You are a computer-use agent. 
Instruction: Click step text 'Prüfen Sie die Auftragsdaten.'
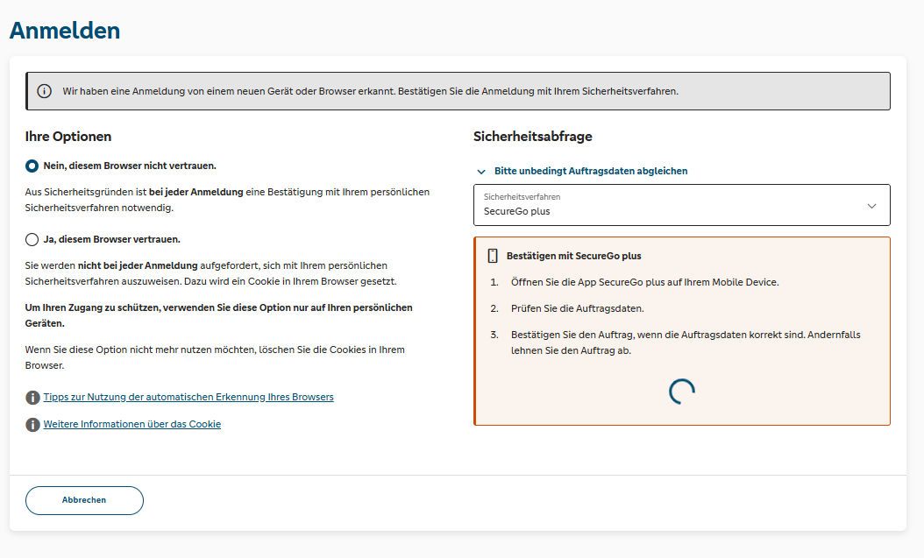pyautogui.click(x=578, y=308)
